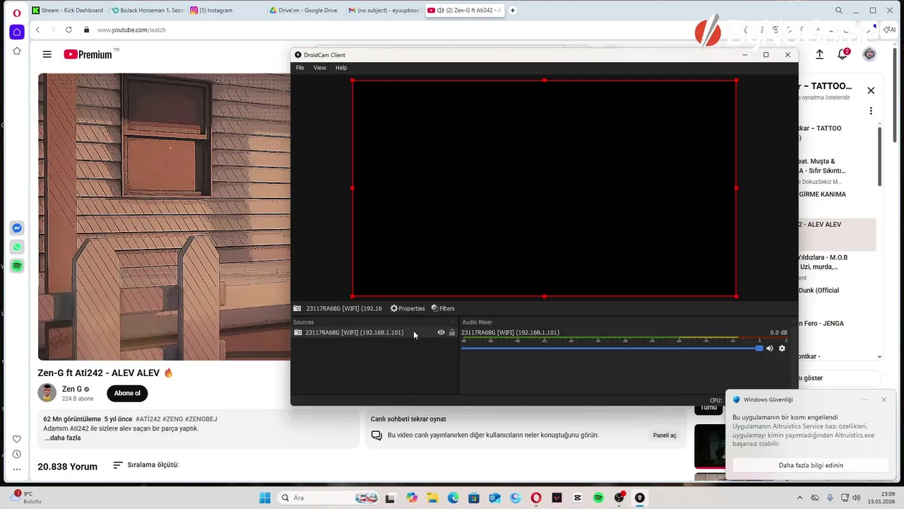Open Filters for the selected source
Image resolution: width=904 pixels, height=509 pixels.
point(443,308)
